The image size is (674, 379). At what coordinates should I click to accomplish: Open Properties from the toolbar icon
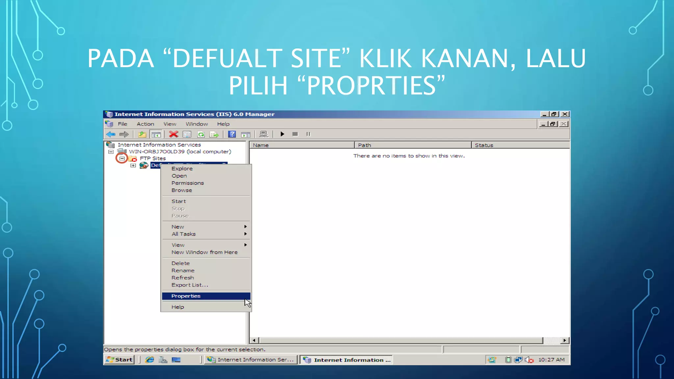(x=187, y=134)
